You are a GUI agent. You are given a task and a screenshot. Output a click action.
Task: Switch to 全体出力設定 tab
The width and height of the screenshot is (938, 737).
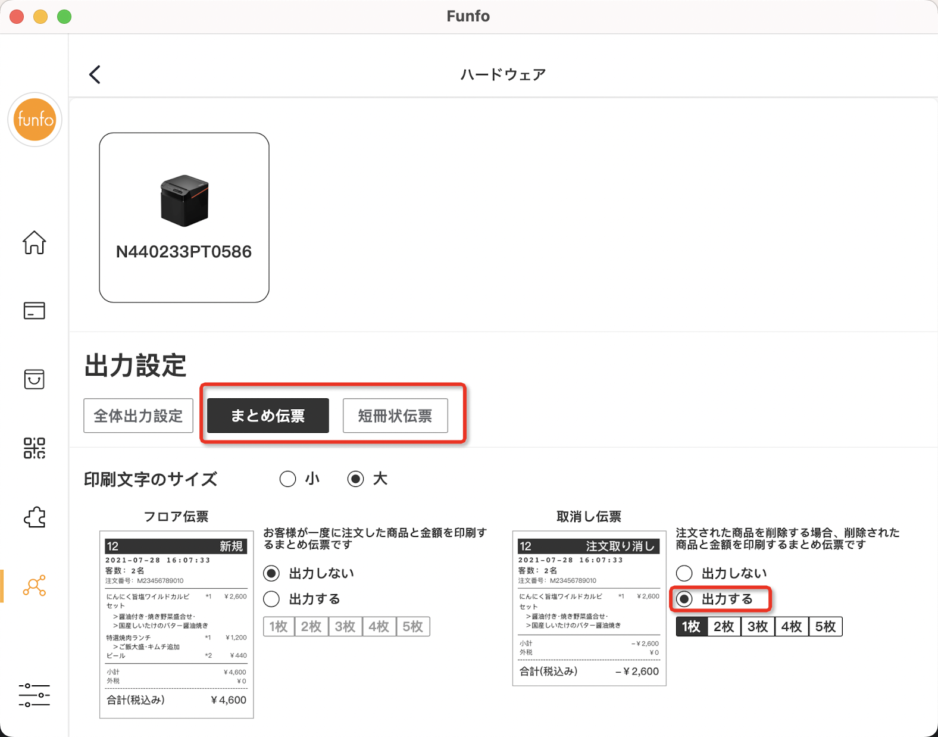(138, 416)
